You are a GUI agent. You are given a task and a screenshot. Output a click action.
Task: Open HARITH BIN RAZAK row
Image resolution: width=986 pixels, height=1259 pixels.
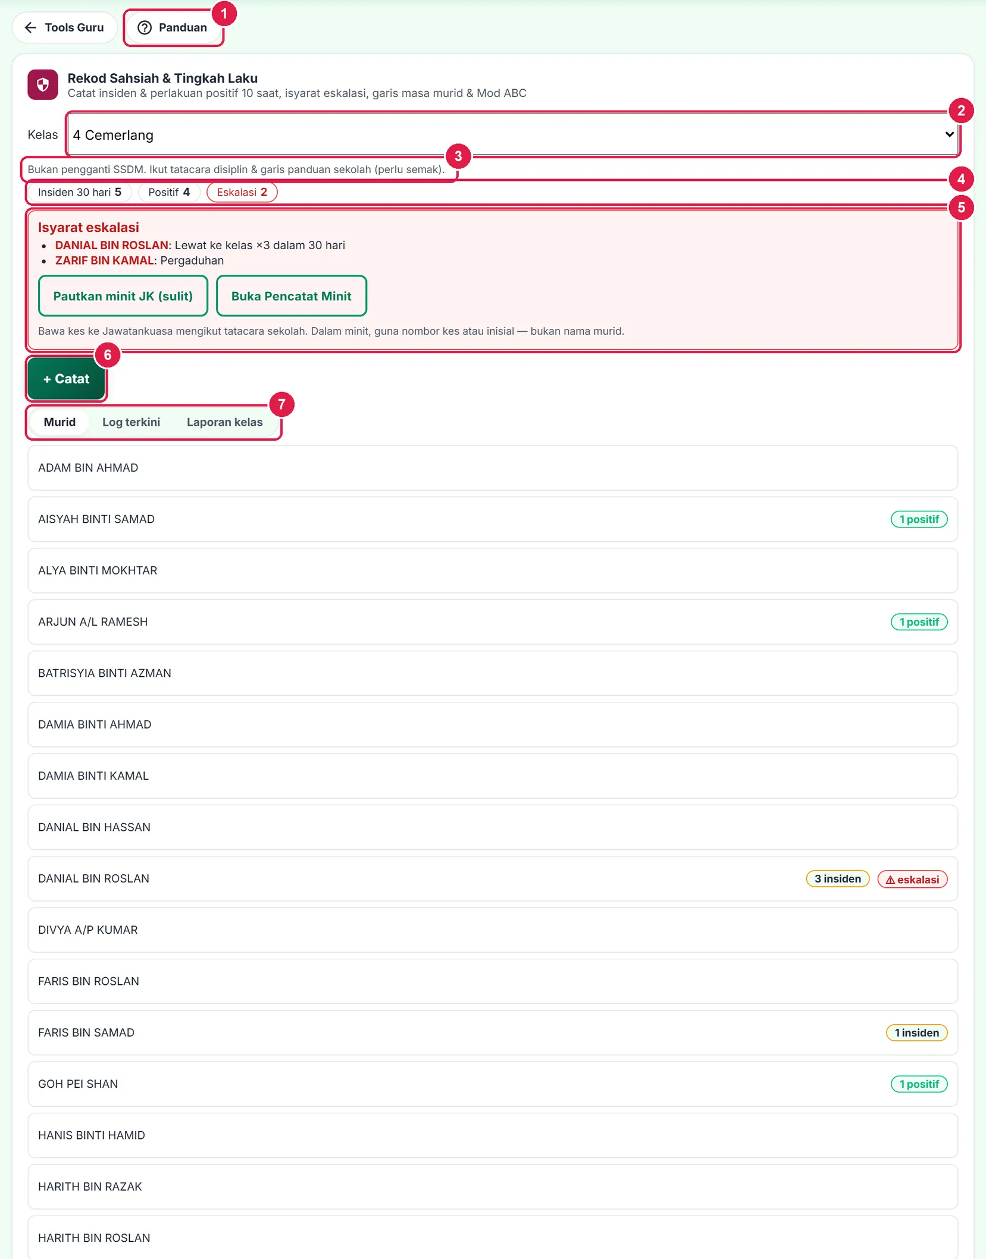(493, 1187)
